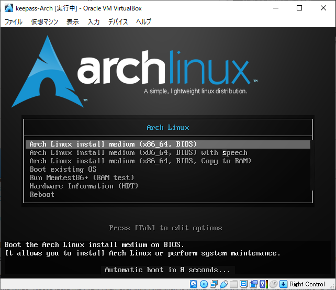Open the ヘルプ menu
The width and height of the screenshot is (336, 290).
[144, 22]
